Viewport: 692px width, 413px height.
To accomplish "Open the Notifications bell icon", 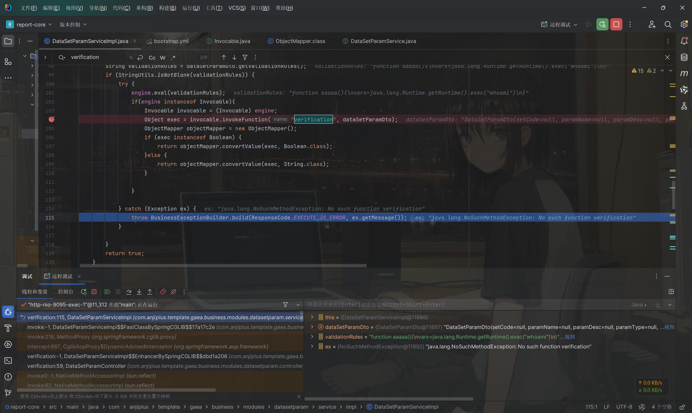I will [684, 41].
